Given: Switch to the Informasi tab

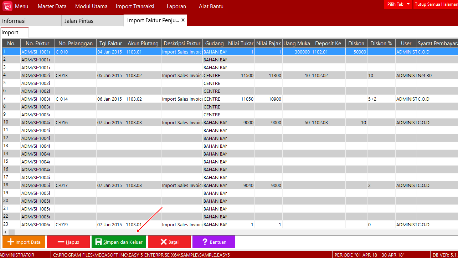Looking at the screenshot, I should [14, 21].
